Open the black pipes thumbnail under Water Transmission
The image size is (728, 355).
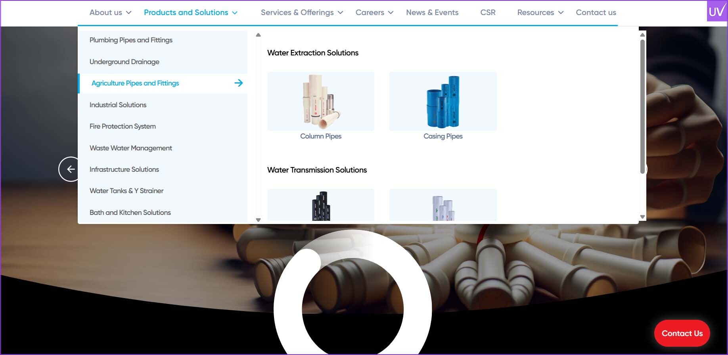click(321, 205)
